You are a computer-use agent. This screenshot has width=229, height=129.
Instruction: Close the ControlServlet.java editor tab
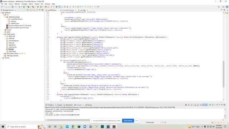(75, 10)
